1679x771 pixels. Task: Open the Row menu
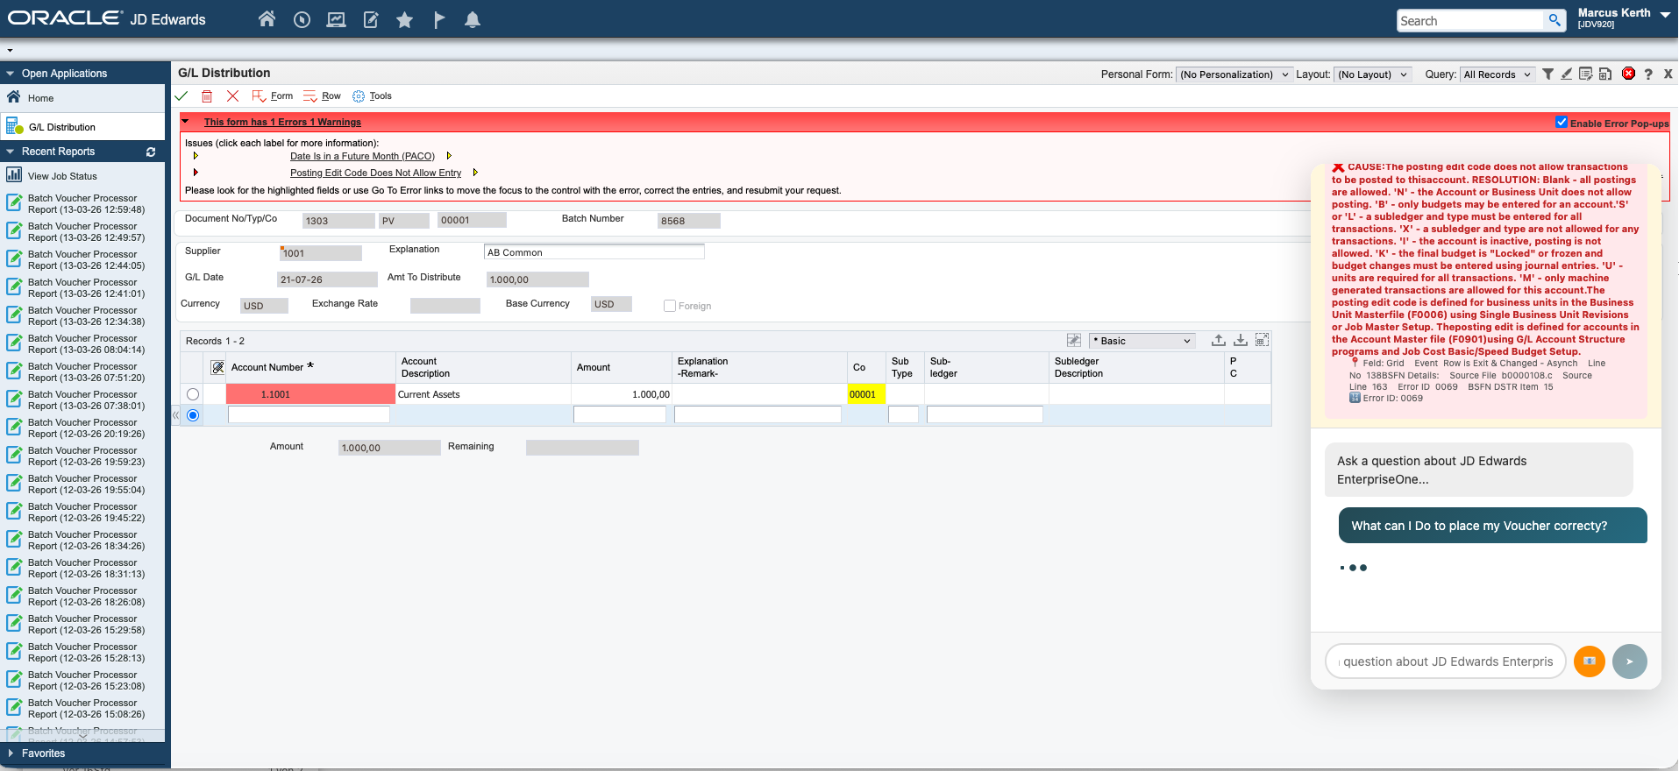pos(323,96)
